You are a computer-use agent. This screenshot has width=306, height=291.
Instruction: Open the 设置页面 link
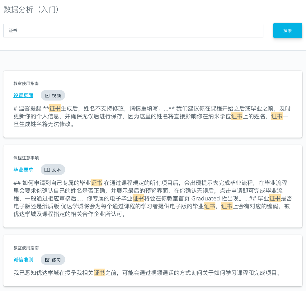(23, 96)
